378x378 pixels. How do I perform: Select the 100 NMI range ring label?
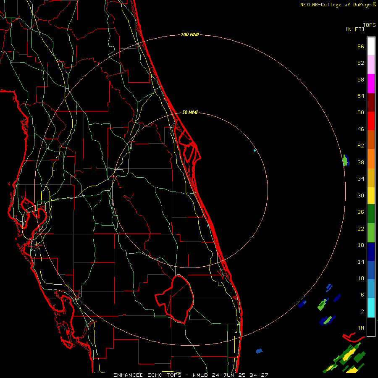click(190, 35)
